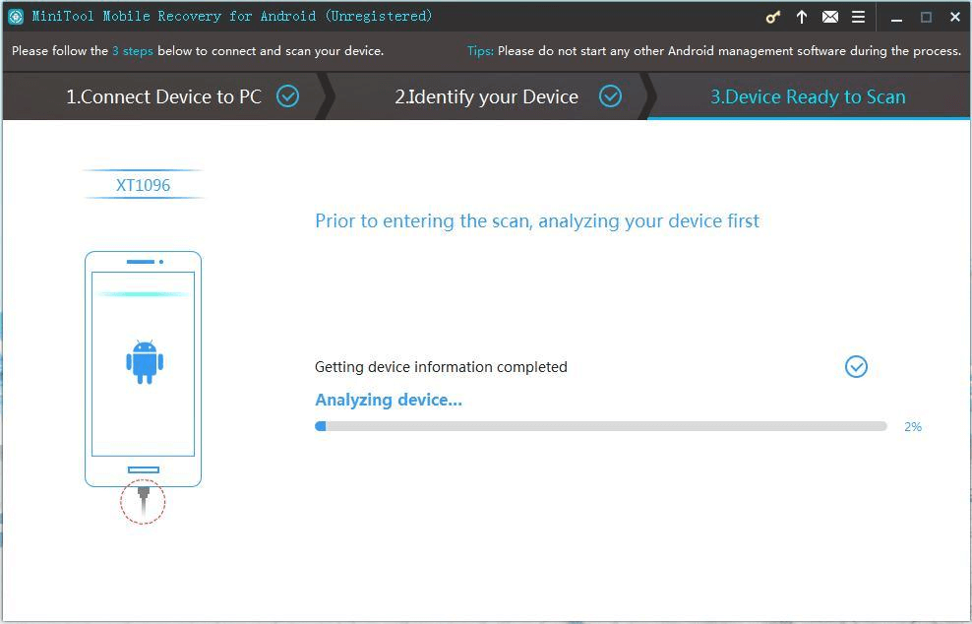
Task: Click the MiniTool app logo icon
Action: 16,17
